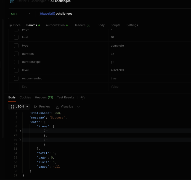This screenshot has height=180, width=191.
Task: Switch to the response Cookies tab
Action: [x=25, y=97]
